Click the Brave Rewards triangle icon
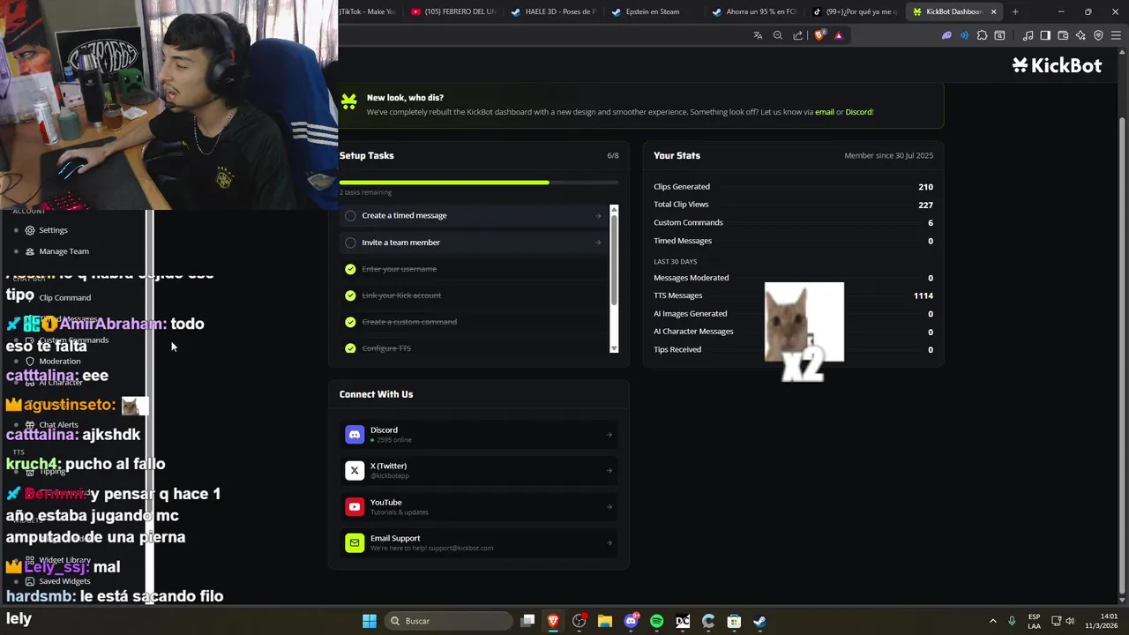 click(838, 35)
